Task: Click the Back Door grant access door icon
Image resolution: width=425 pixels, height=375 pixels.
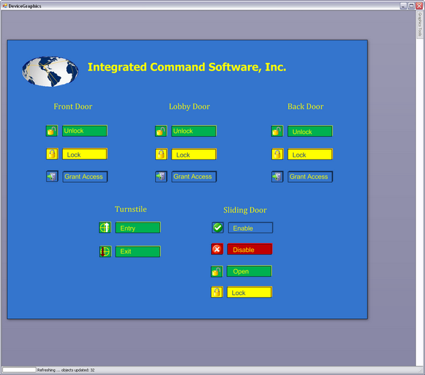Action: [x=277, y=177]
